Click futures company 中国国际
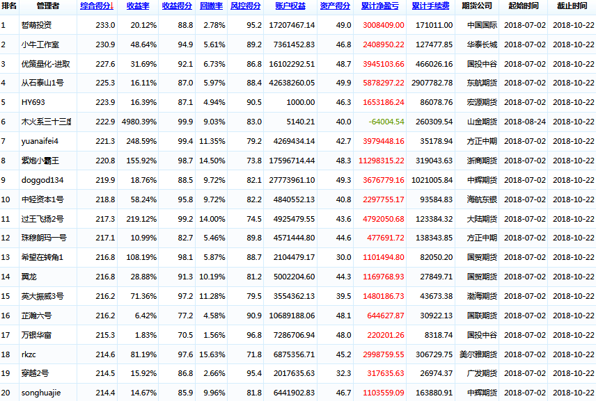Viewport: 596px width, 401px height. click(x=482, y=25)
